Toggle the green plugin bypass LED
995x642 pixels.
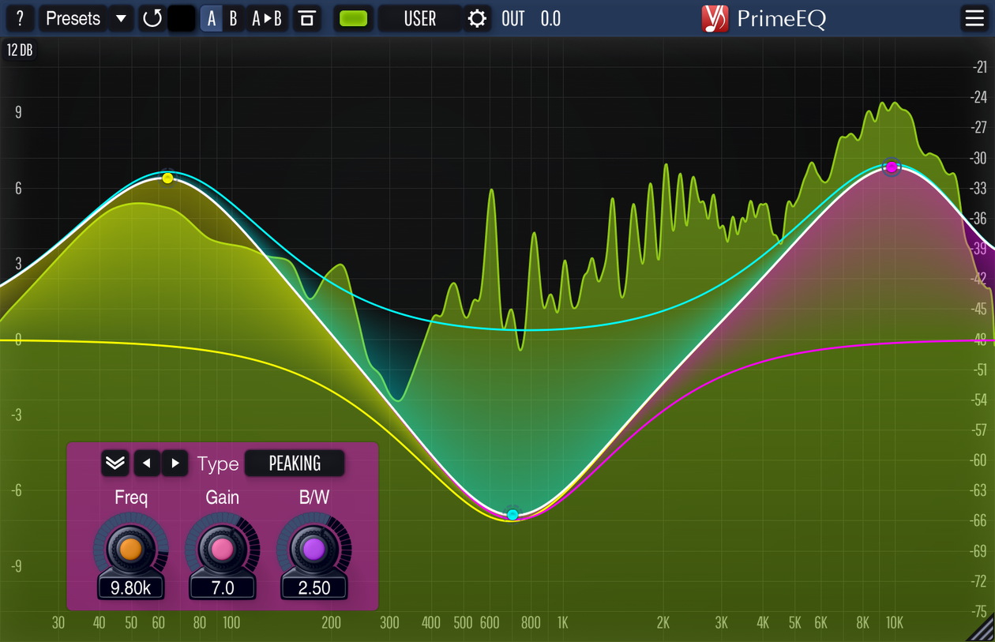(x=353, y=18)
